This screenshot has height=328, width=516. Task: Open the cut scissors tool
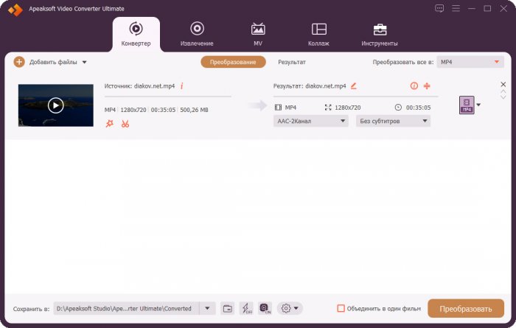[125, 124]
